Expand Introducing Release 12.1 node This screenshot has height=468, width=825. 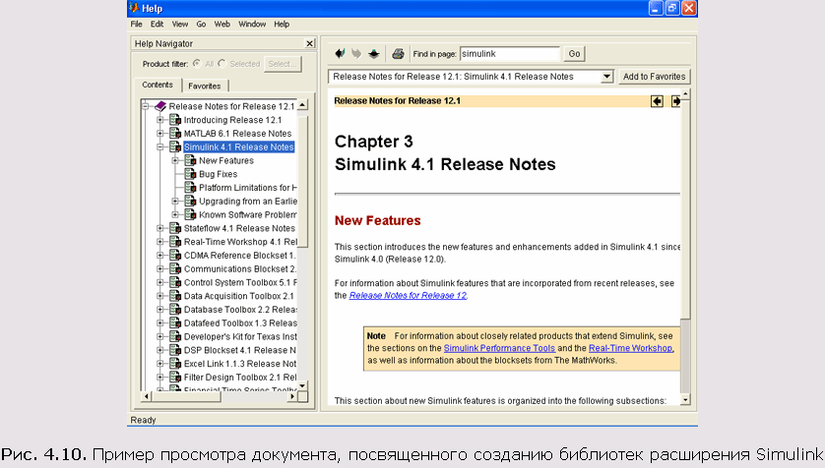tap(159, 120)
